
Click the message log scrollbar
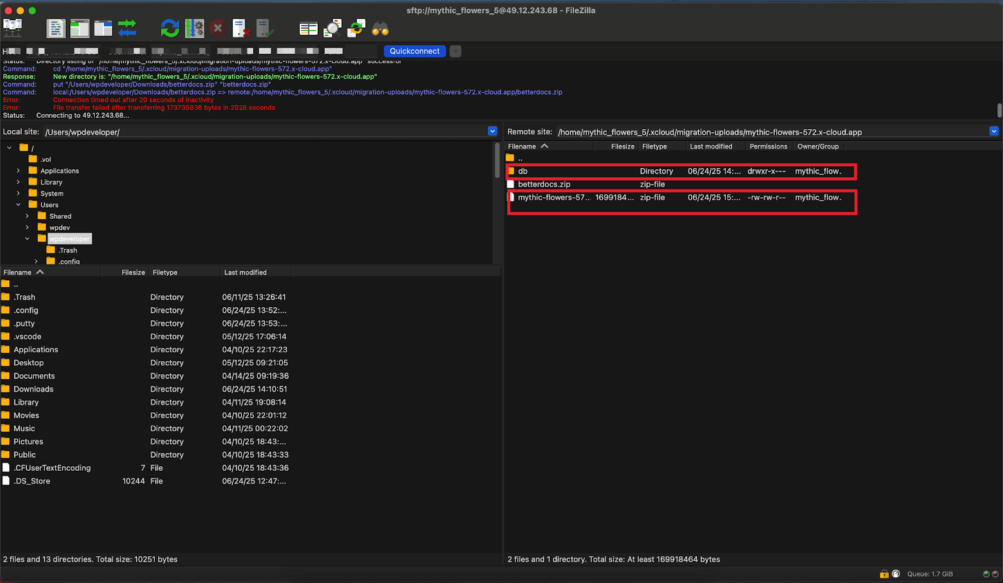[x=999, y=110]
